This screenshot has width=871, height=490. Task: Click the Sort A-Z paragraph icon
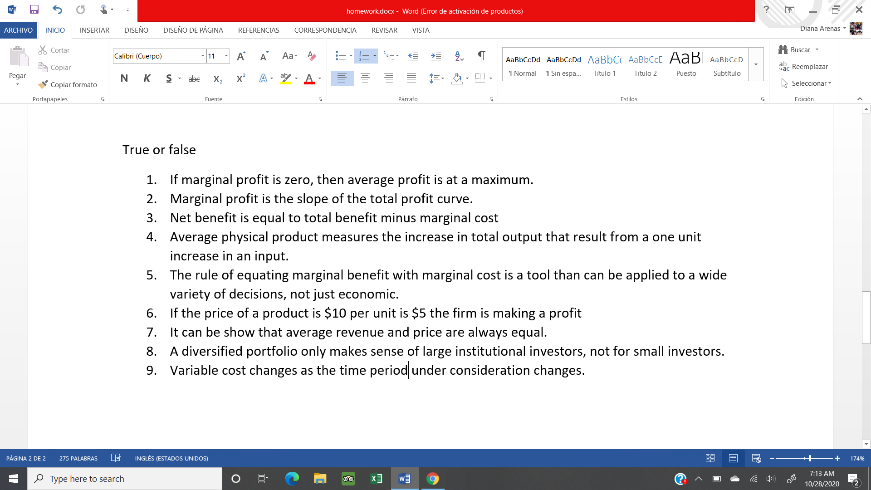coord(459,56)
